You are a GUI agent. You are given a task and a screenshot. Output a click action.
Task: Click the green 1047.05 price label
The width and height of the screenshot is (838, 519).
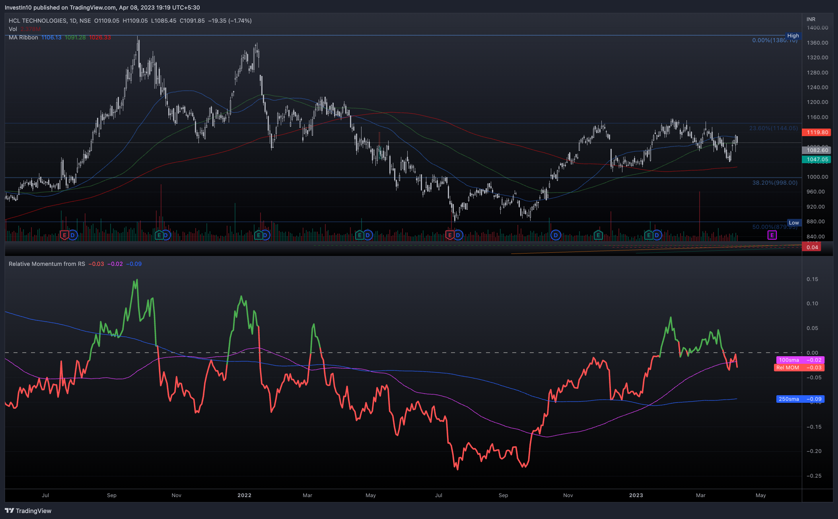coord(817,159)
